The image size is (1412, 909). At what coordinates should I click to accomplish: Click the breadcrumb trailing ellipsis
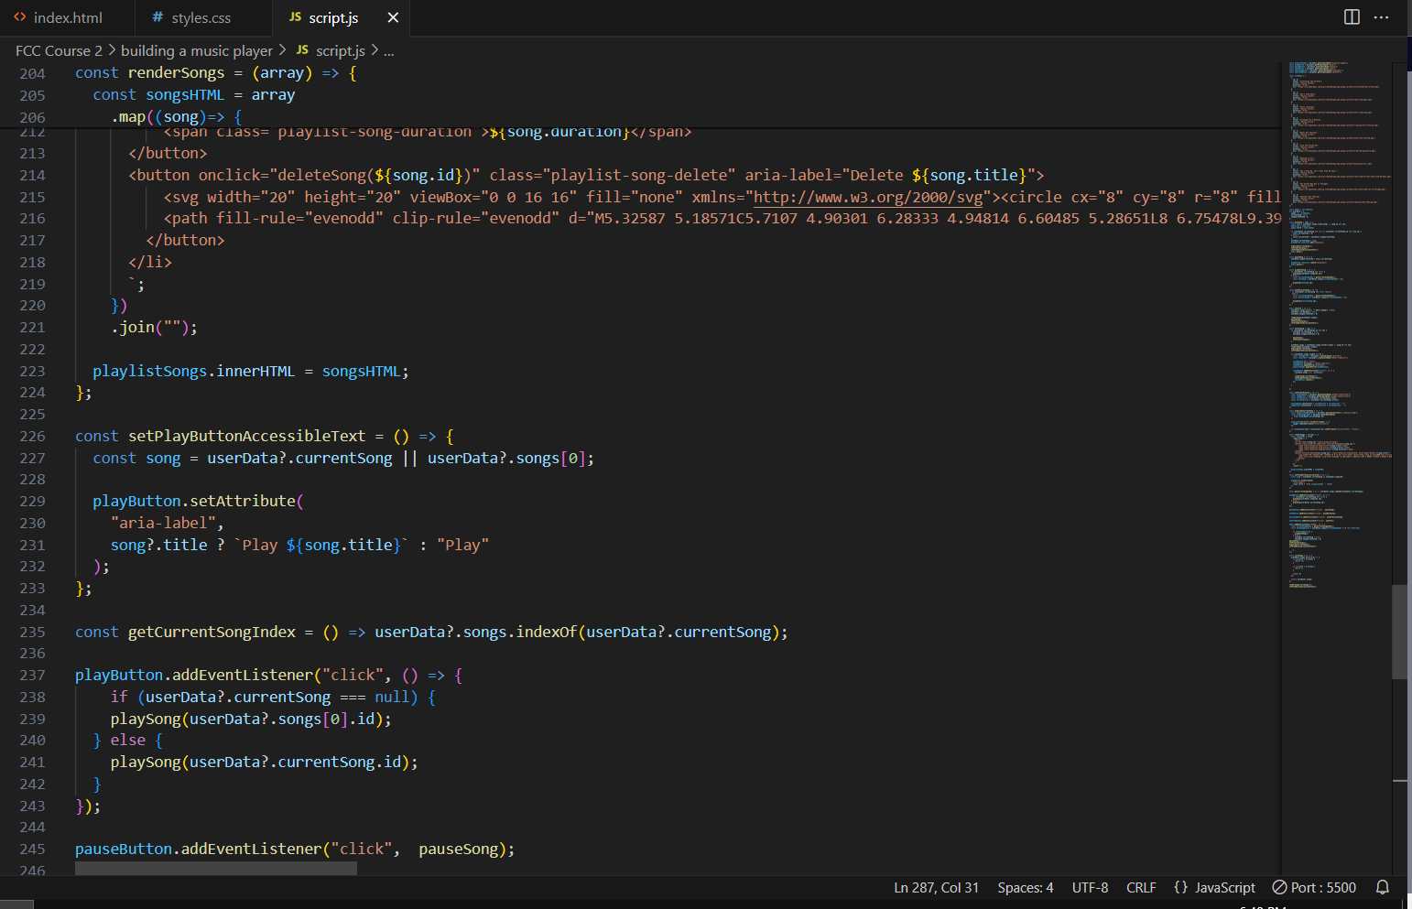[x=389, y=51]
